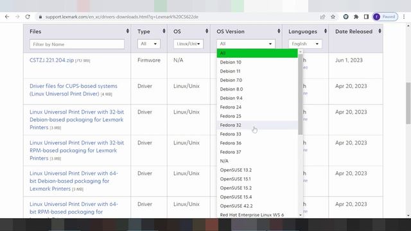Viewport: 411px width, 231px height.
Task: Choose Debian 7.0 option
Action: click(x=257, y=80)
